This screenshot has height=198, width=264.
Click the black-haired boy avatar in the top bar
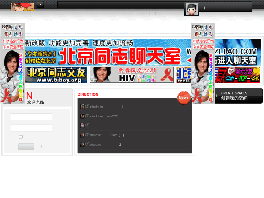coord(192,9)
